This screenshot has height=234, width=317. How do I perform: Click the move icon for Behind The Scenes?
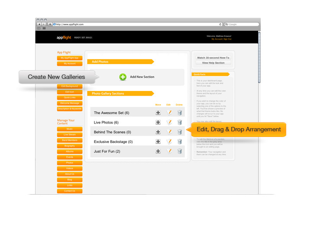[x=158, y=132]
